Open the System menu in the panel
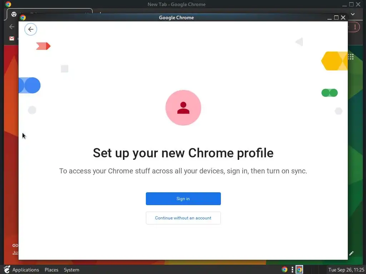The image size is (366, 274). tap(71, 270)
